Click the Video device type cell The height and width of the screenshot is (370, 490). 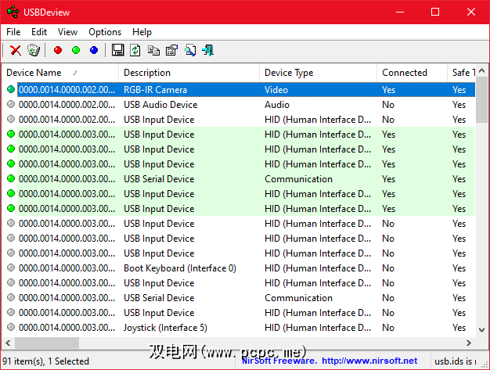pyautogui.click(x=276, y=90)
